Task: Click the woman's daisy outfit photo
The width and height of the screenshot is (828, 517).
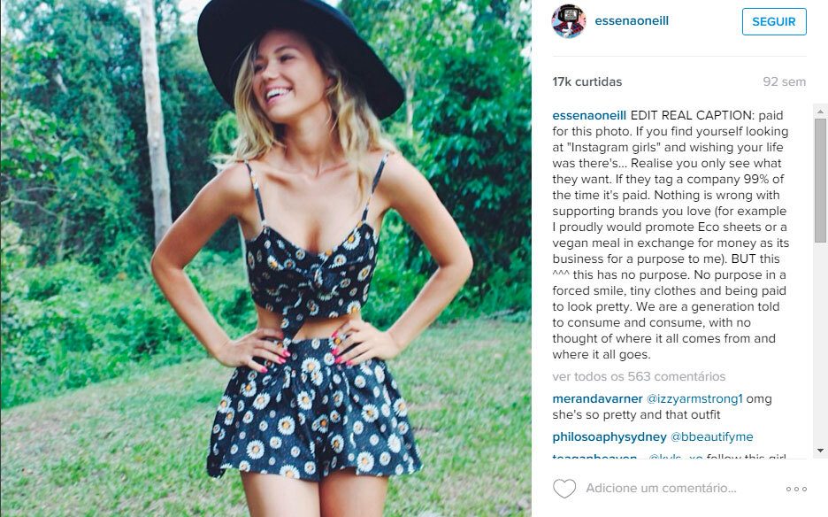Action: coord(265,258)
